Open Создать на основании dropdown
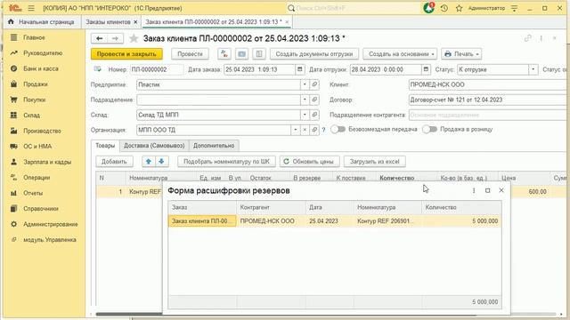570x320 pixels. click(400, 54)
